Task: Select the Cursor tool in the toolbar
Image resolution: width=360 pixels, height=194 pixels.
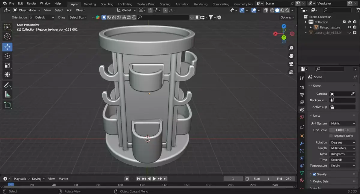Action: [x=7, y=37]
